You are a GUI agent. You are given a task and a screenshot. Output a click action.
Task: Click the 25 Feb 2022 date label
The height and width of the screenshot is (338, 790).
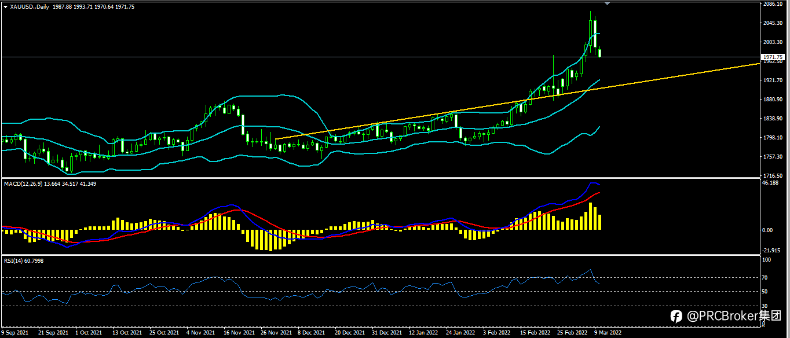[572, 333]
